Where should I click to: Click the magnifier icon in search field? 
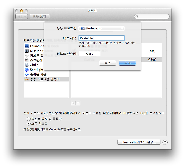(x=137, y=16)
